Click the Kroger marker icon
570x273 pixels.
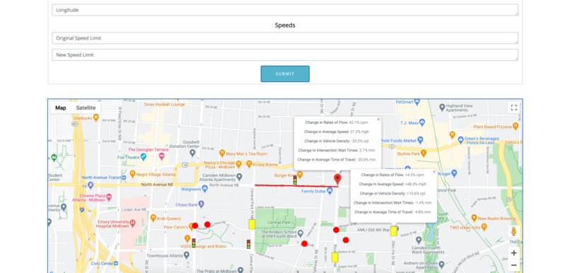click(x=453, y=173)
